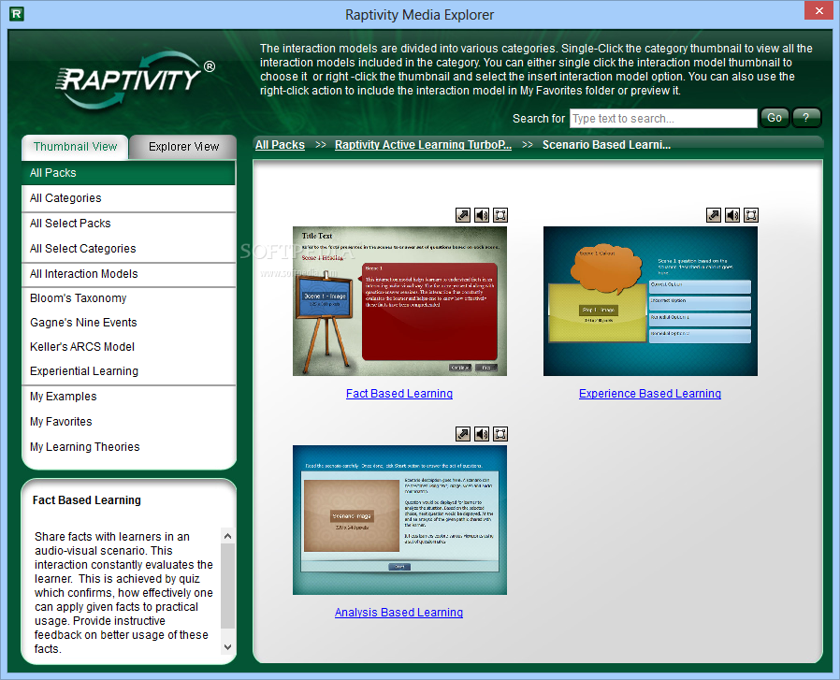840x680 pixels.
Task: Select the Fact Based Learning thumbnail
Action: pyautogui.click(x=399, y=301)
